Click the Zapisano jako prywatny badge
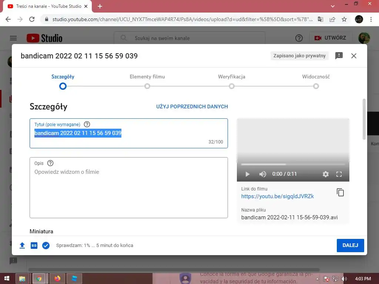The height and width of the screenshot is (284, 379). (x=299, y=56)
